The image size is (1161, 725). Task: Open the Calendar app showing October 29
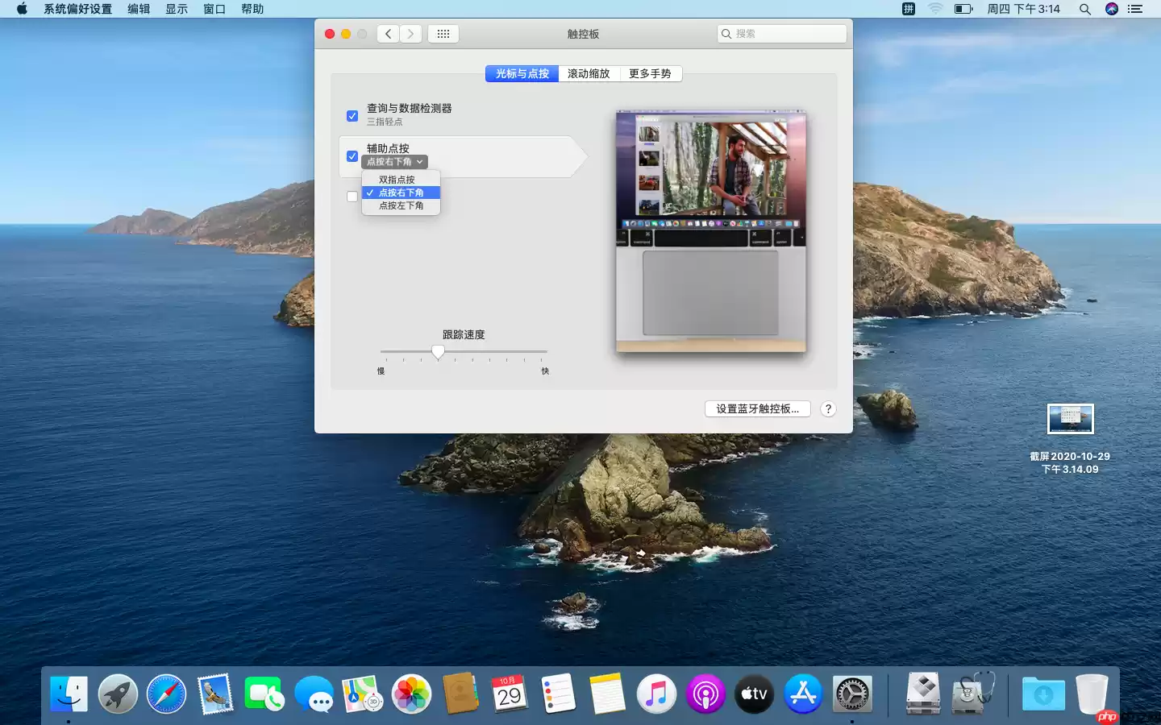click(x=509, y=694)
